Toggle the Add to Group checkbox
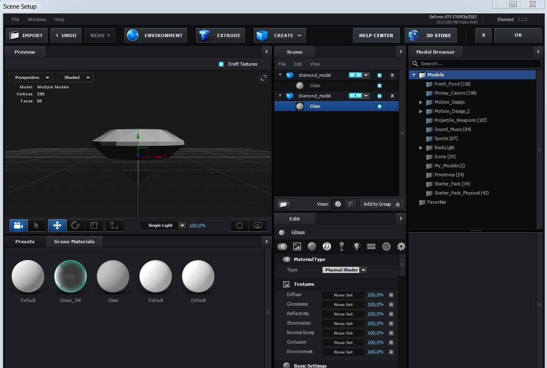547x368 pixels. (x=397, y=204)
